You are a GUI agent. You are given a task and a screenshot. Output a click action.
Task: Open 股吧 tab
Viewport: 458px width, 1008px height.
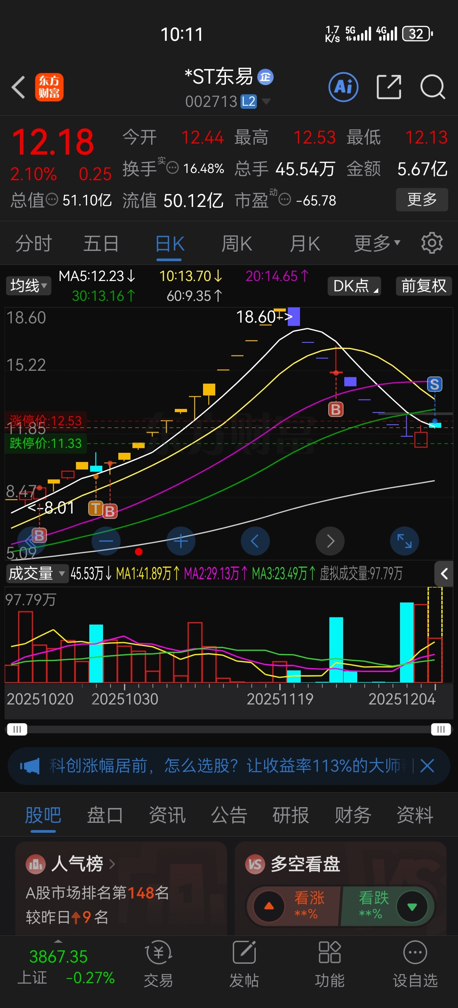(43, 816)
